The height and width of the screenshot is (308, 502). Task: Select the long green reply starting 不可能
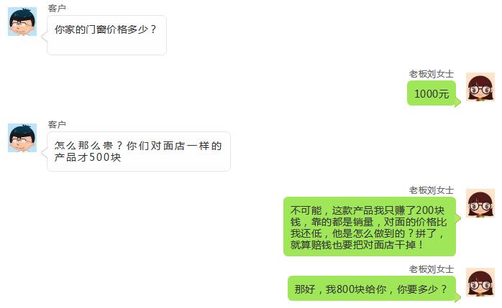pos(370,227)
